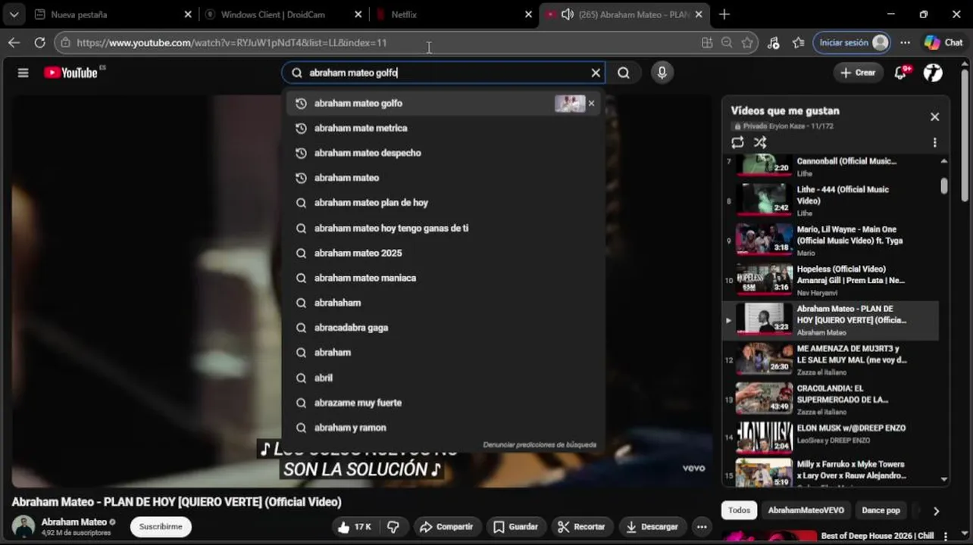Select suggestion abrazame muy fuerte
973x545 pixels.
pyautogui.click(x=443, y=403)
